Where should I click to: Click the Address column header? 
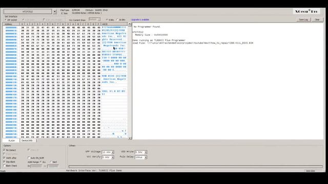(x=11, y=24)
